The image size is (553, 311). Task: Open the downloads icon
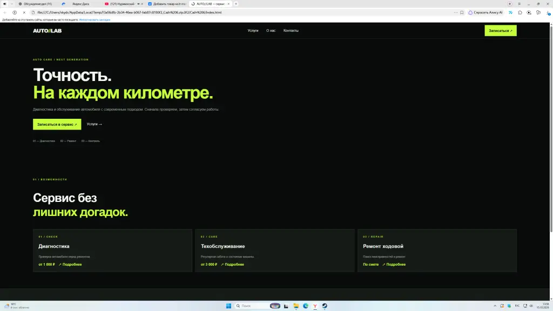(548, 13)
